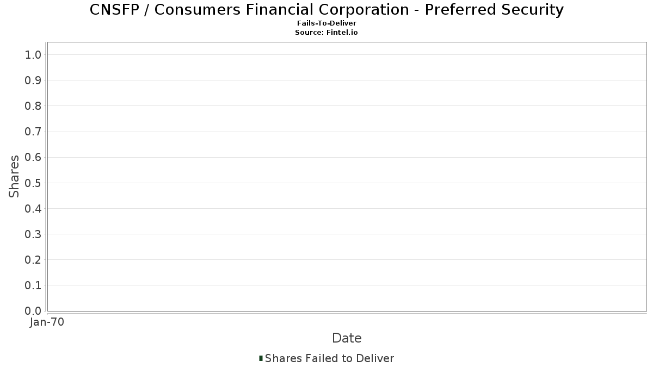
Task: Toggle the Shares Failed to Deliver legend label
Action: click(x=329, y=358)
